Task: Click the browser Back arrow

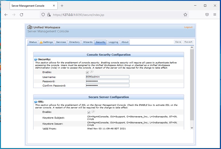Action: (x=6, y=15)
